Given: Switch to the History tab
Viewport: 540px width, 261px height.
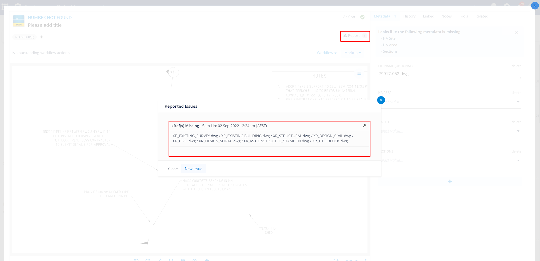Looking at the screenshot, I should click(409, 16).
